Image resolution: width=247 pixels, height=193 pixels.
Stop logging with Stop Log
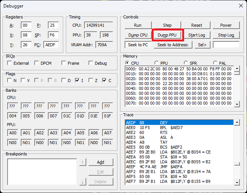click(x=226, y=35)
